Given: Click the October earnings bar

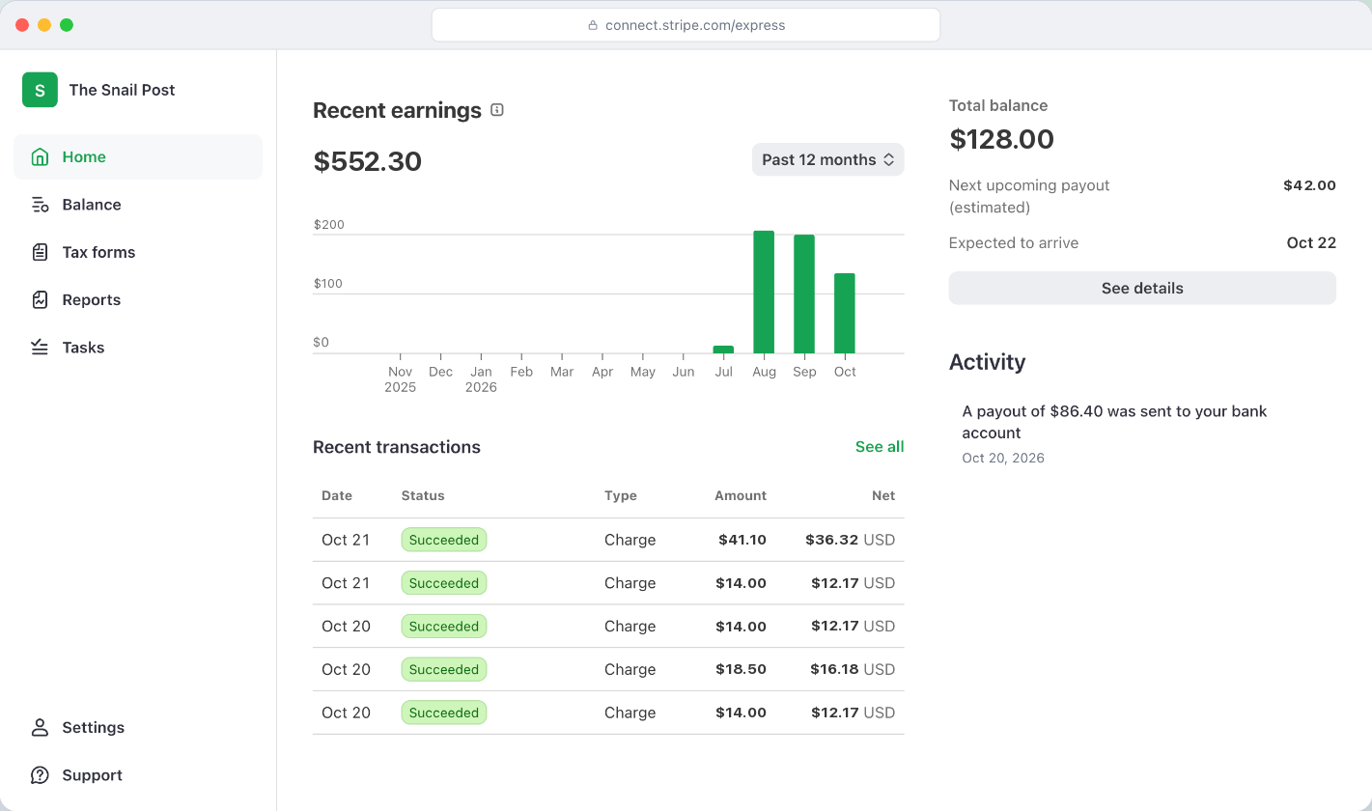Looking at the screenshot, I should pos(845,313).
